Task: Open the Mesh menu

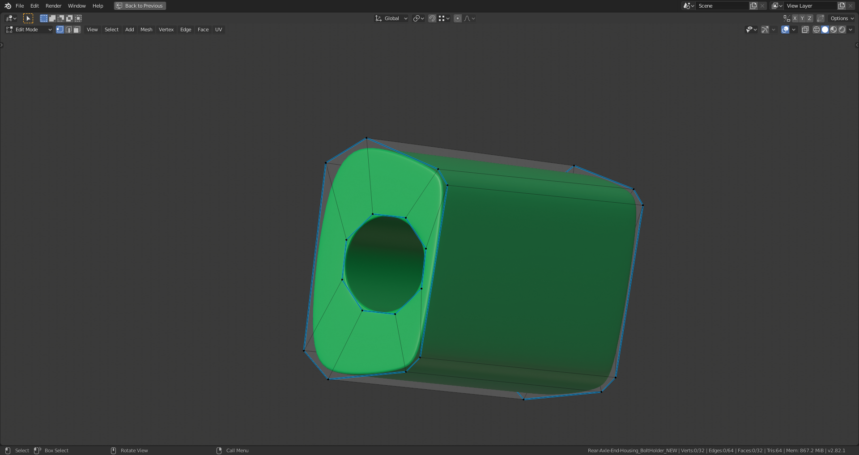Action: (146, 30)
